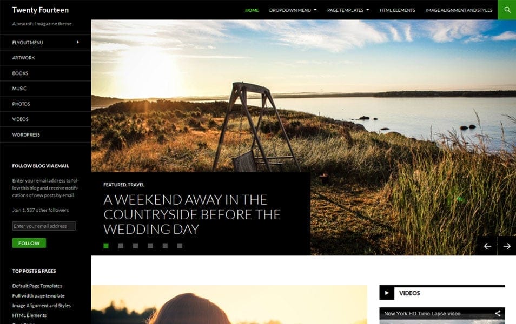Open the Travel category link on slide
This screenshot has width=516, height=324.
point(136,185)
